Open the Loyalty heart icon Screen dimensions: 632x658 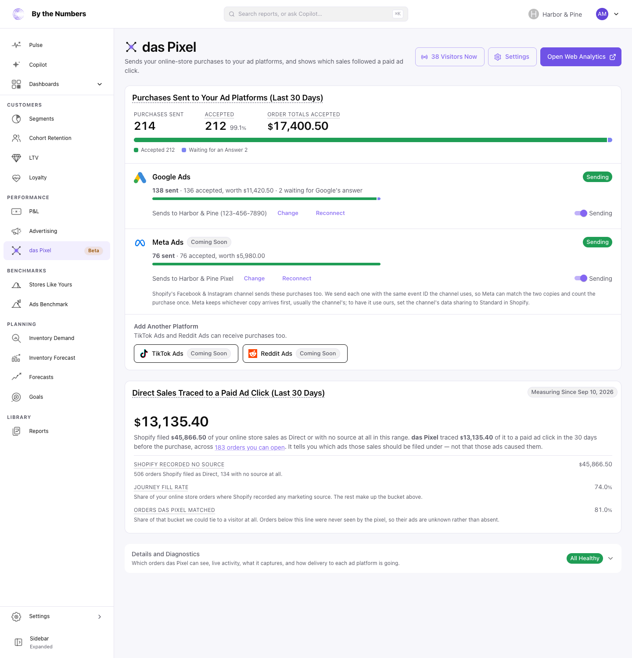point(16,178)
